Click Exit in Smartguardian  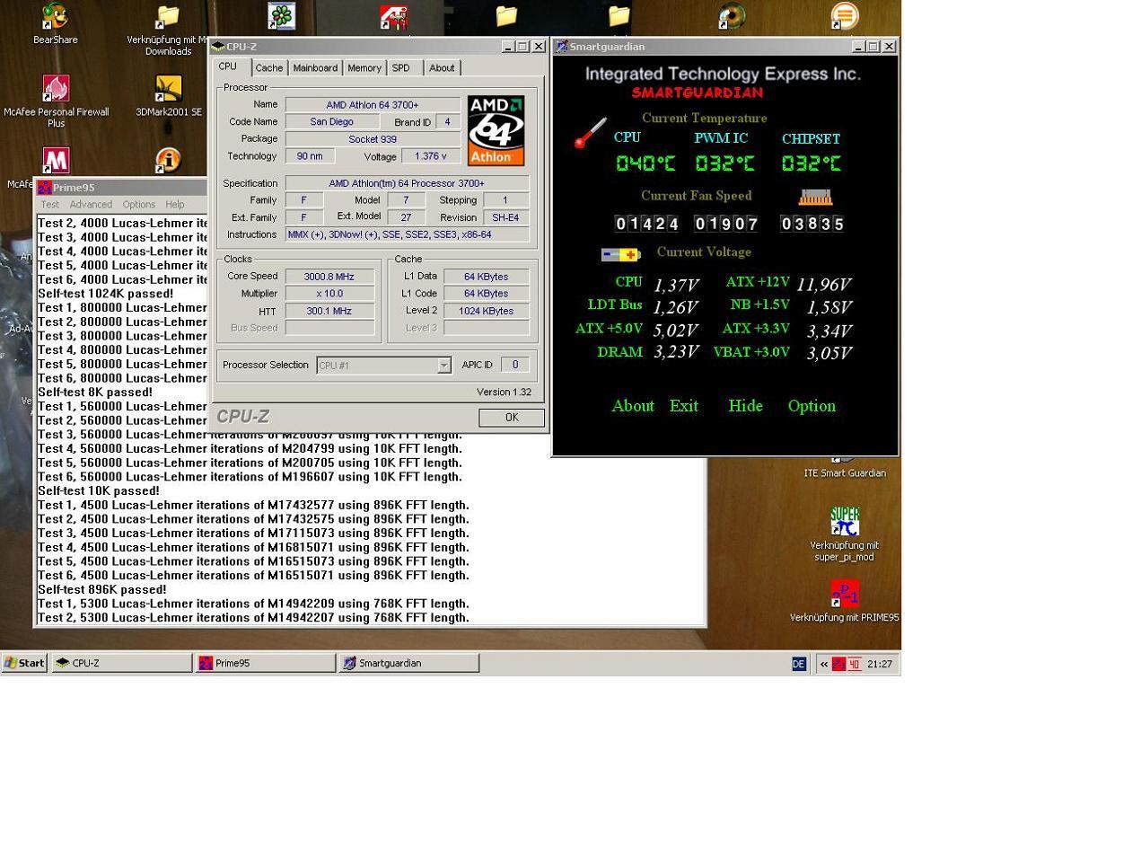[683, 406]
